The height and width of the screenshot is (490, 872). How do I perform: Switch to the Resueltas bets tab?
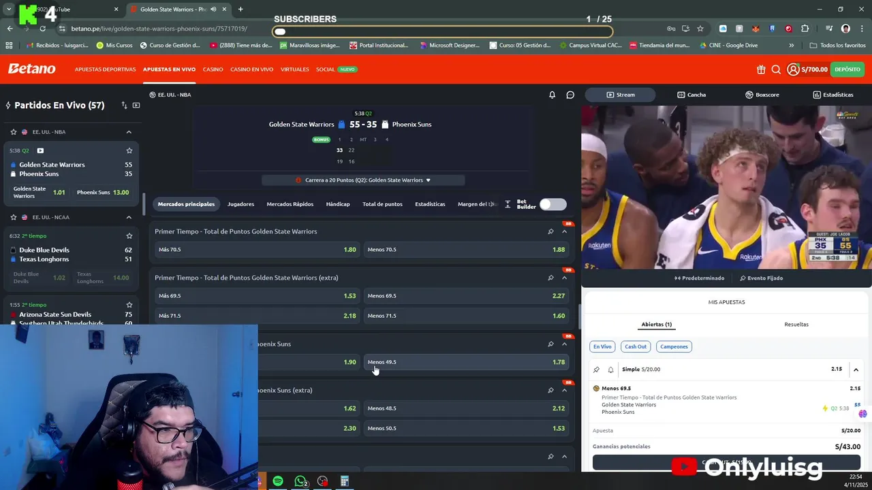[796, 325]
